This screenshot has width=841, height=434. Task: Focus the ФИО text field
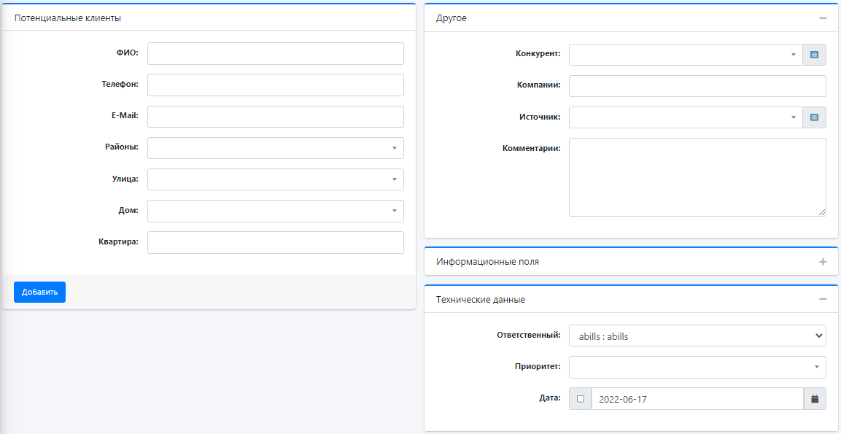click(276, 54)
